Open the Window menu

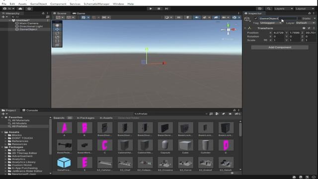click(x=118, y=4)
